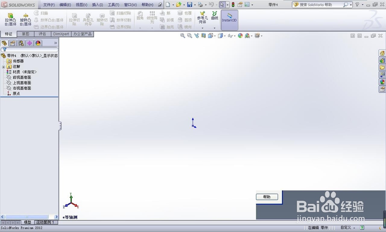Click the Save floppy disk icon
The width and height of the screenshot is (386, 232).
coord(190,4)
